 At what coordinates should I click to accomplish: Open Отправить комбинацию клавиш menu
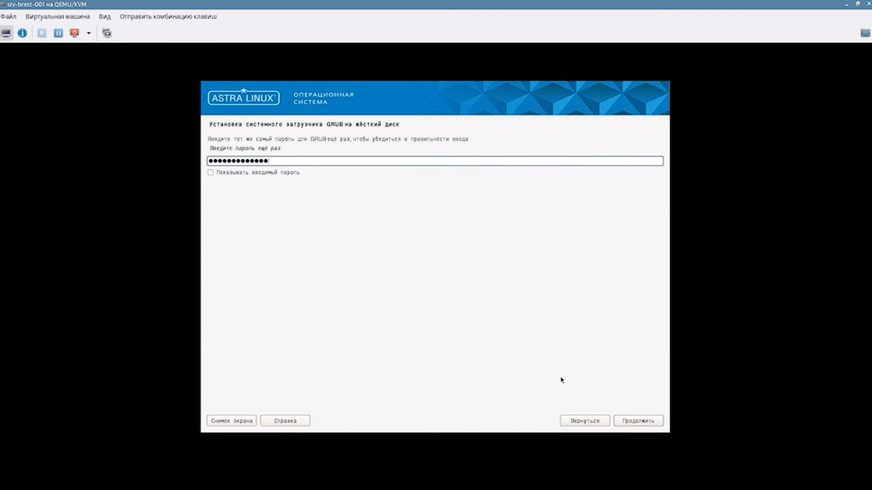[x=168, y=17]
